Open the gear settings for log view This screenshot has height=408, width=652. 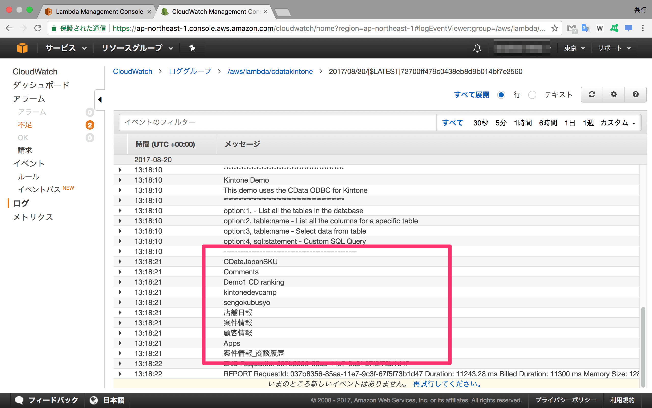click(x=614, y=94)
